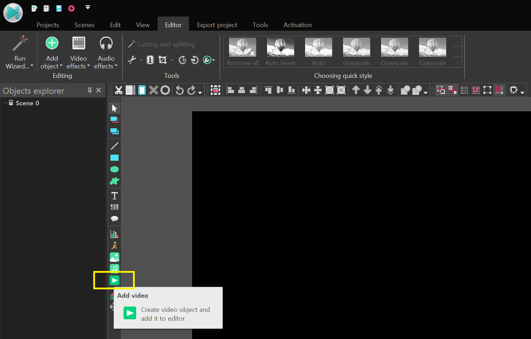
Task: Select Scene 0 in Objects explorer
Action: pos(27,103)
